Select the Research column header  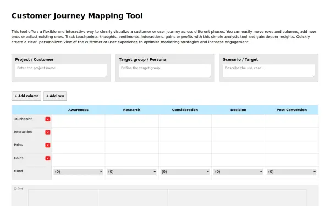pos(132,110)
